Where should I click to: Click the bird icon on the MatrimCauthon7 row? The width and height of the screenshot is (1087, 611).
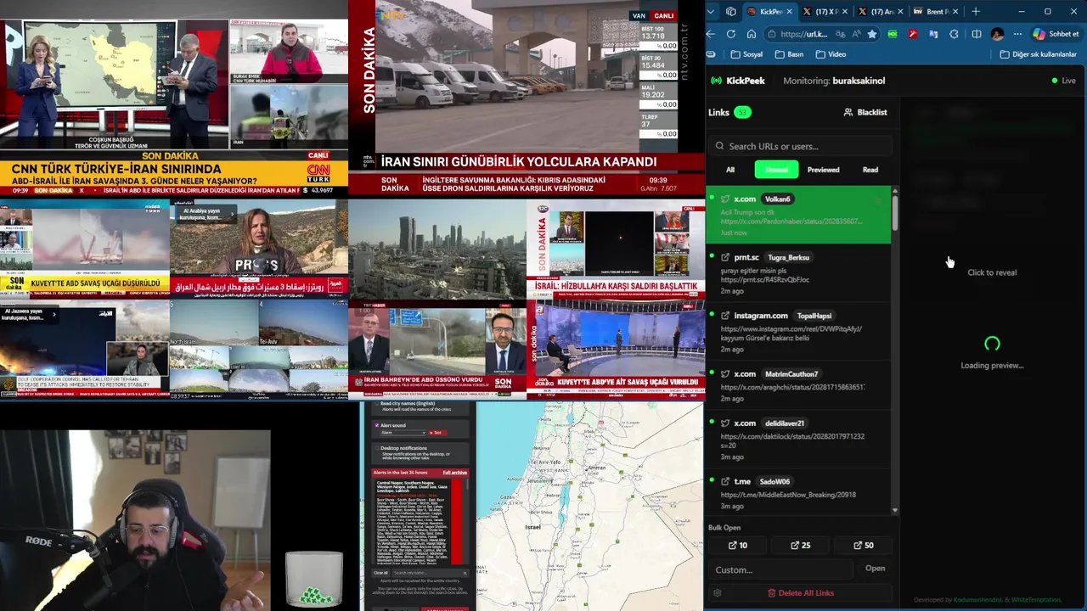tap(725, 373)
